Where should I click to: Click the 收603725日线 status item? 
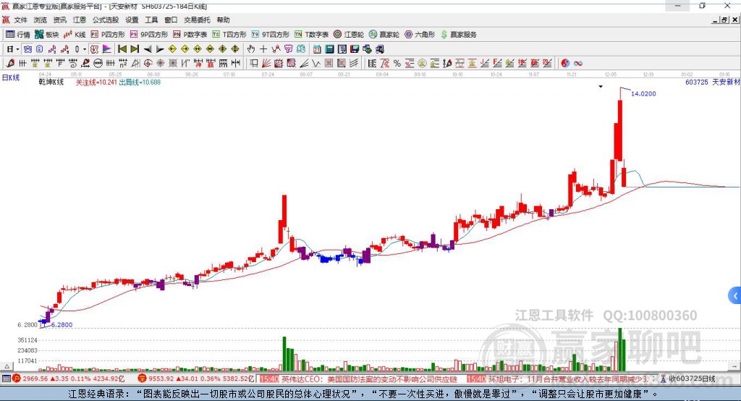(x=689, y=379)
